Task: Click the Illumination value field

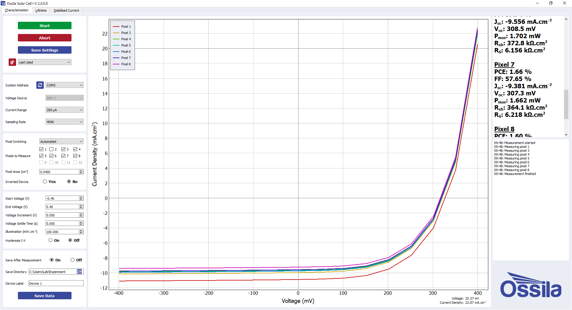Action: click(62, 232)
